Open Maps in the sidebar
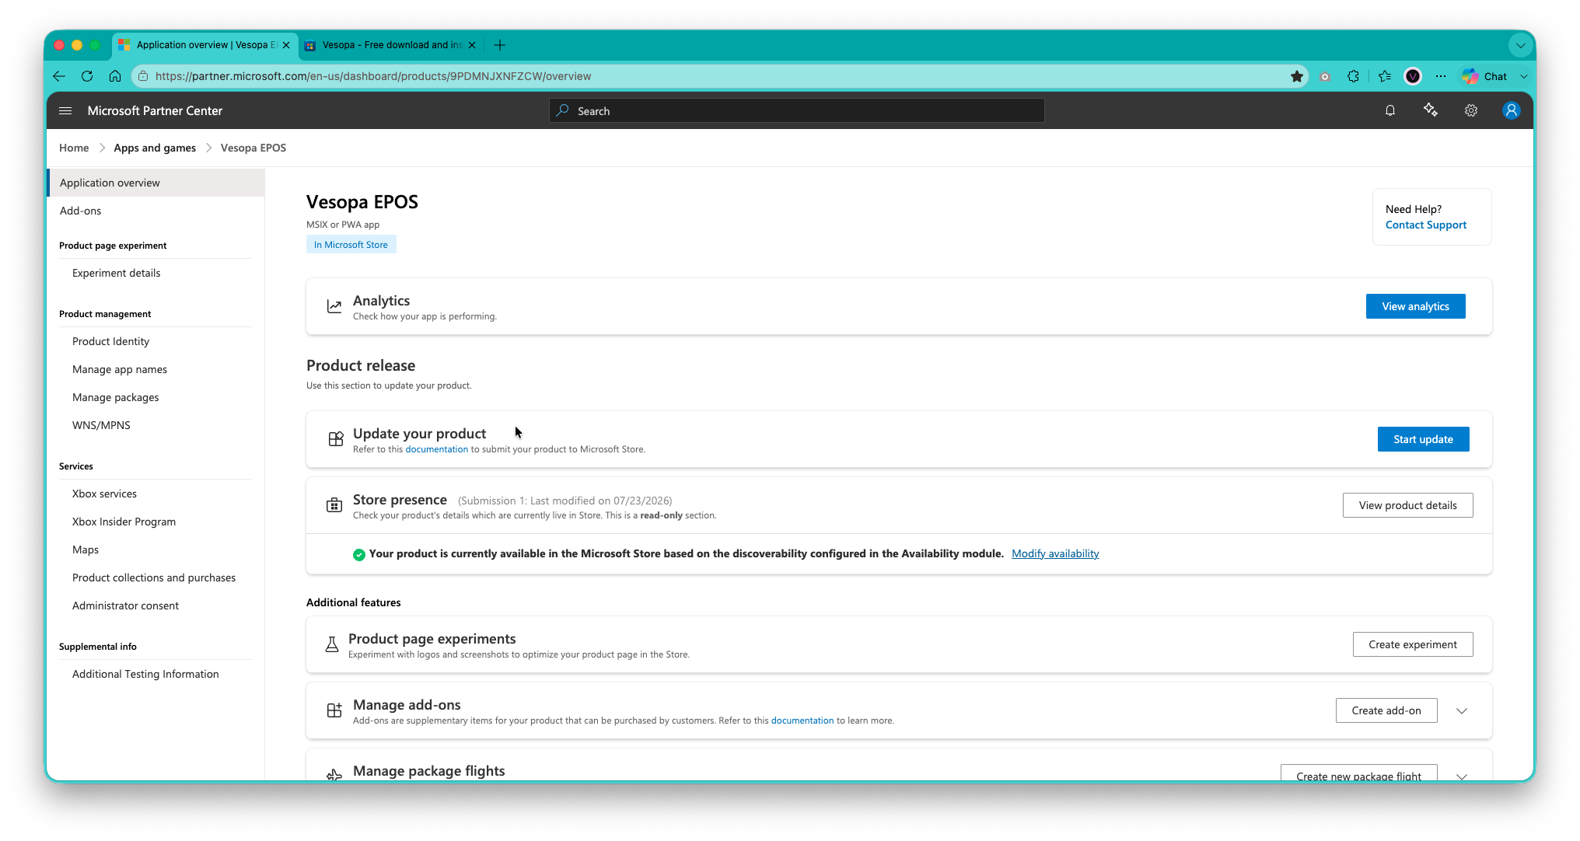 (x=86, y=550)
